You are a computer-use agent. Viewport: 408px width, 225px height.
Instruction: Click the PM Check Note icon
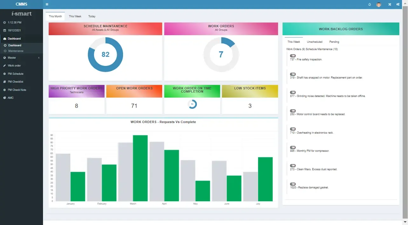4,90
